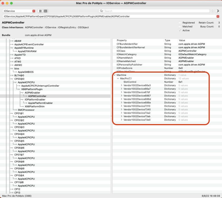
Task: Switch to column browser view icon
Action: coord(45,11)
